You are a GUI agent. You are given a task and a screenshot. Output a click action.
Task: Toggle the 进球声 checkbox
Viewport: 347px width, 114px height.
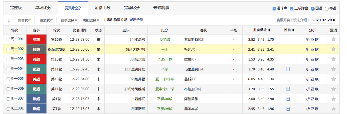click(x=274, y=8)
